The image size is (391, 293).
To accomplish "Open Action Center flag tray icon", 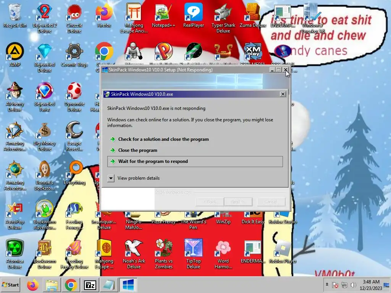I will coord(335,285).
